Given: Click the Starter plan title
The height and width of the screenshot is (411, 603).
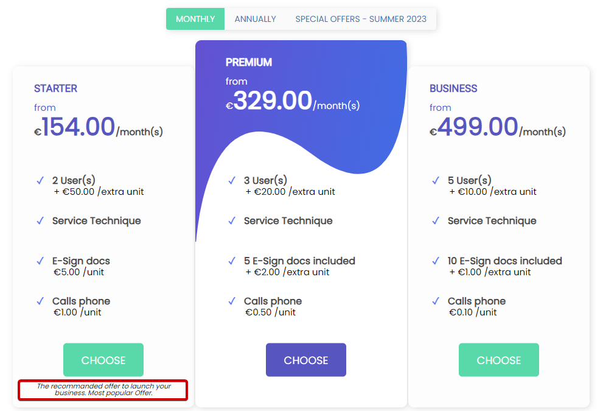Looking at the screenshot, I should click(x=56, y=88).
